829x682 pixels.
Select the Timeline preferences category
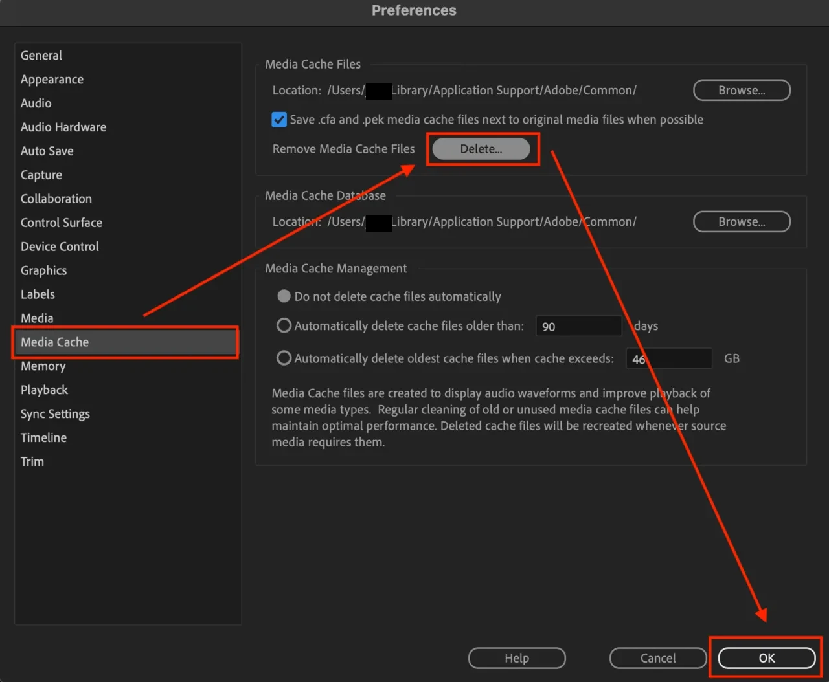pos(43,439)
